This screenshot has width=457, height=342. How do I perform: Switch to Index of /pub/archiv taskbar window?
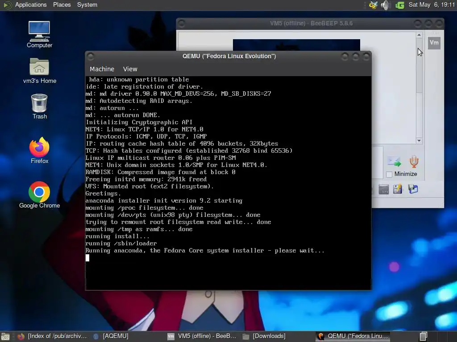point(53,336)
